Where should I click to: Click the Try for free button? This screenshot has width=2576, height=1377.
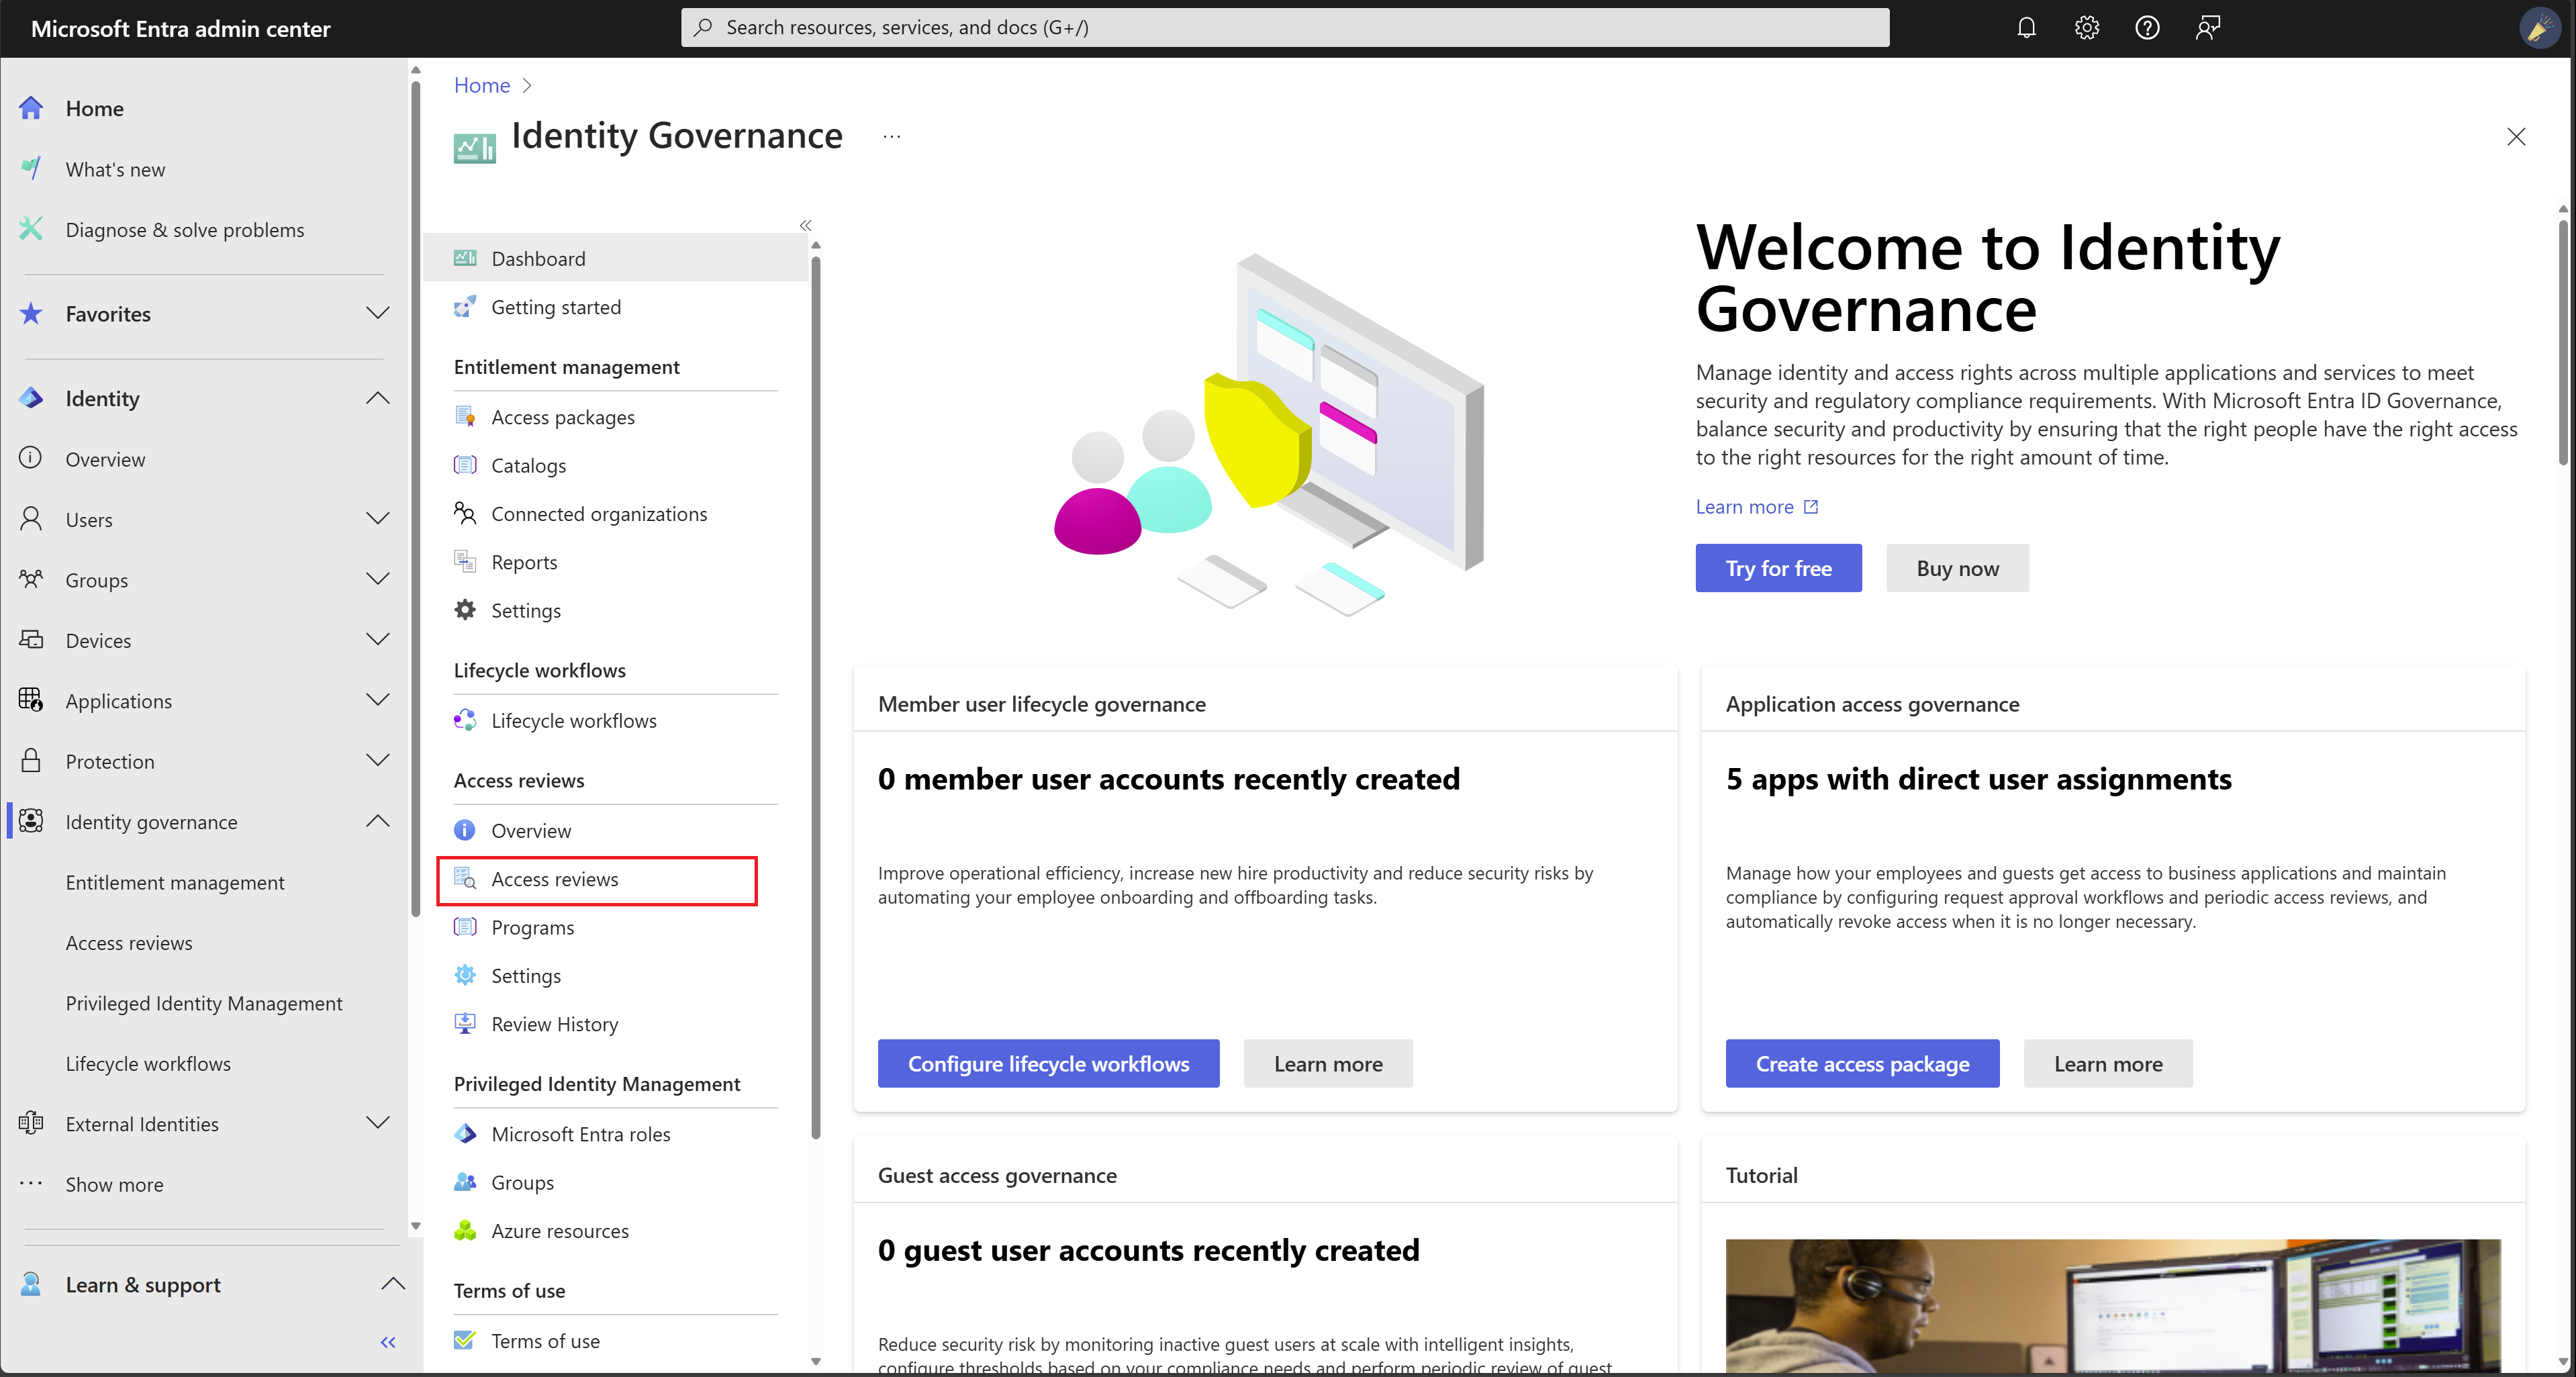pyautogui.click(x=1777, y=567)
